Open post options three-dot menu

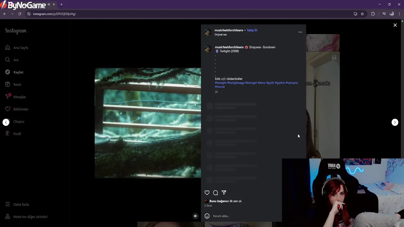[x=300, y=32]
